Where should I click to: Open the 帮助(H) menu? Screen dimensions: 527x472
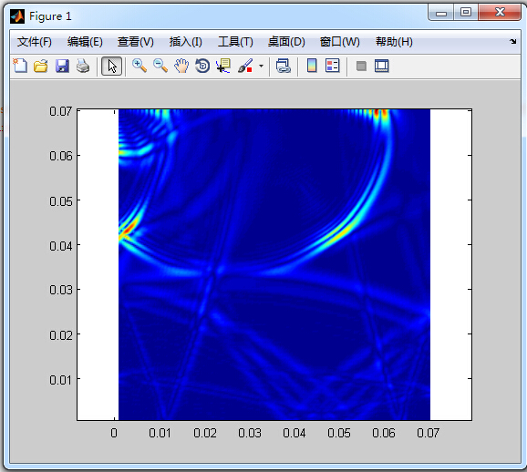coord(394,42)
